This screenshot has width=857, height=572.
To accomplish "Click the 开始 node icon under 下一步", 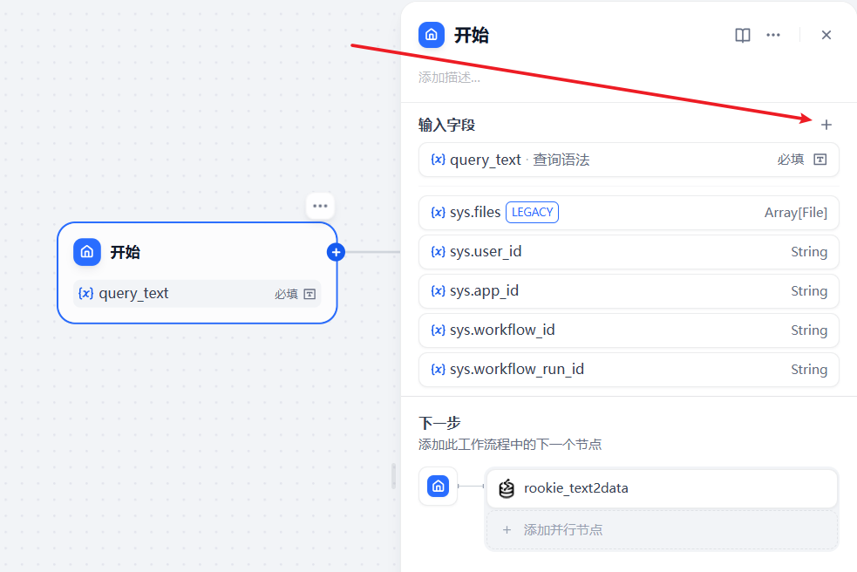I will [x=438, y=487].
